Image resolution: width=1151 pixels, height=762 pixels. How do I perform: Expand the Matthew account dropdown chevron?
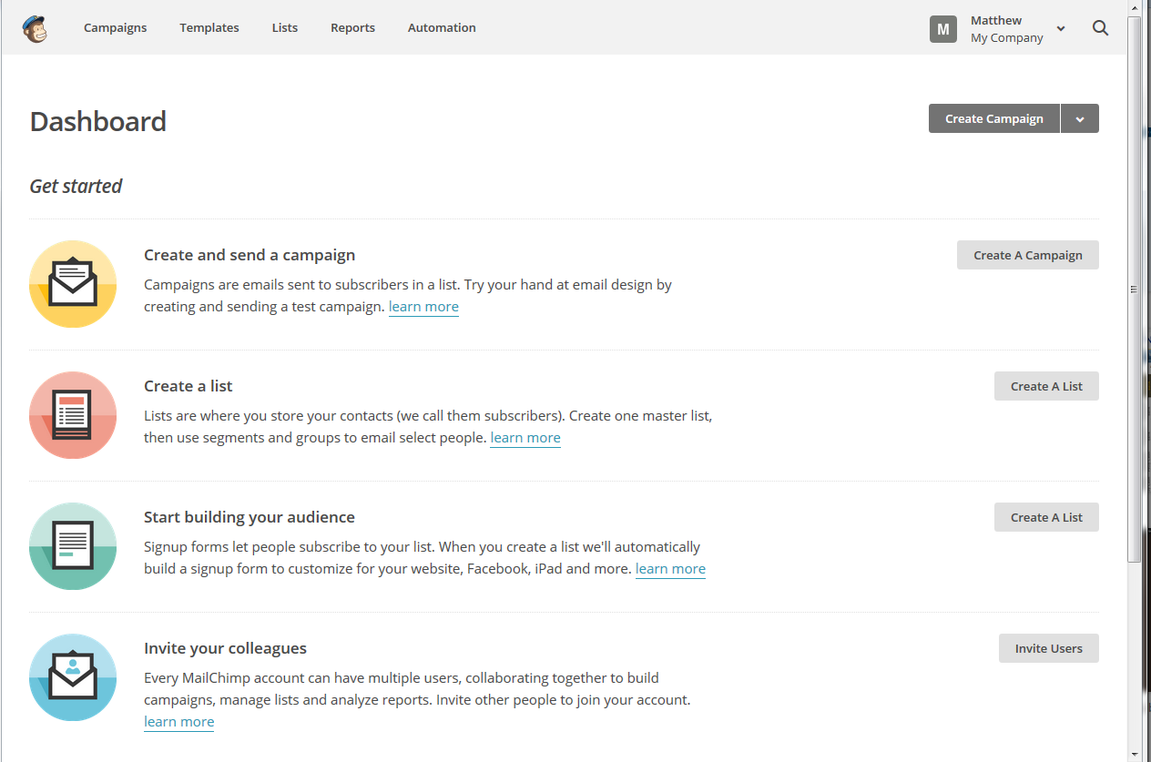(1061, 29)
